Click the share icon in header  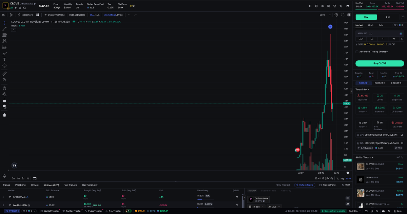coord(322,6)
